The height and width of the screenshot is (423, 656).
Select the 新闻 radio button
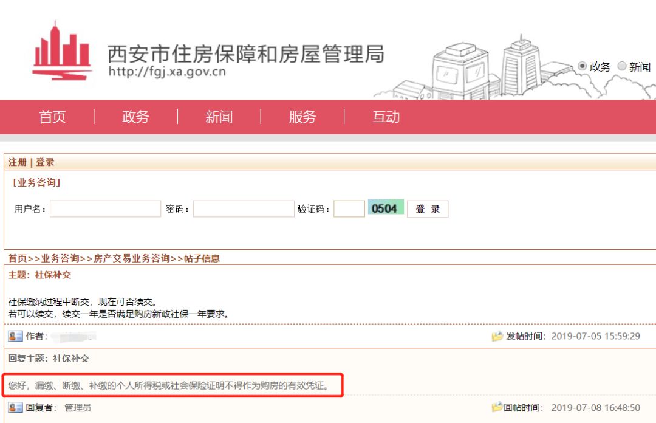[621, 67]
